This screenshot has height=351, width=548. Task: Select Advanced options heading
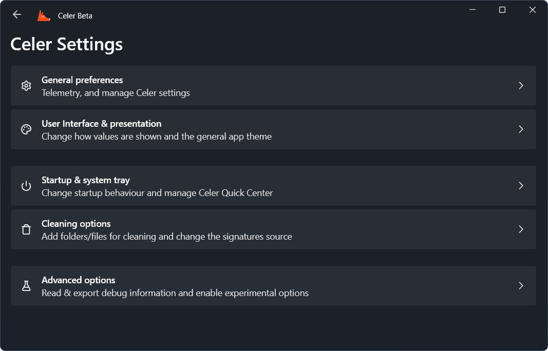pyautogui.click(x=78, y=280)
